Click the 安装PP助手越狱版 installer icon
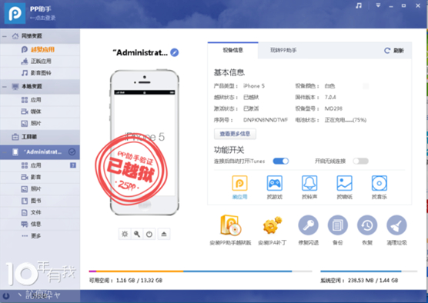Image resolution: width=428 pixels, height=303 pixels. 231,225
